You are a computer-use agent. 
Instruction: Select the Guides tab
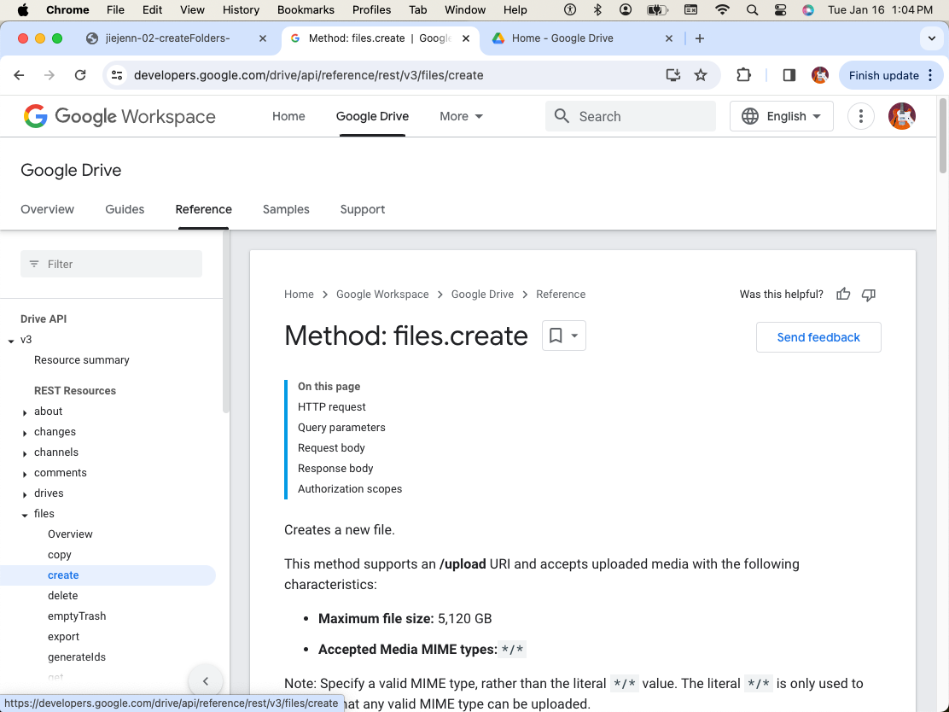point(125,209)
